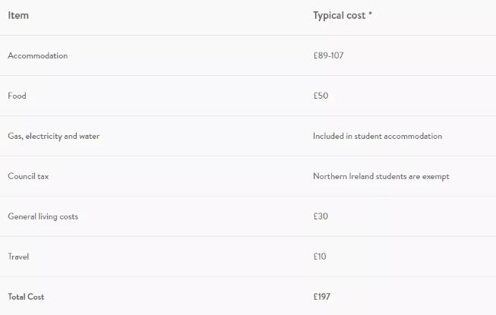Select the 'Accommodation' row label
Viewport: 496px width, 315px height.
[37, 55]
